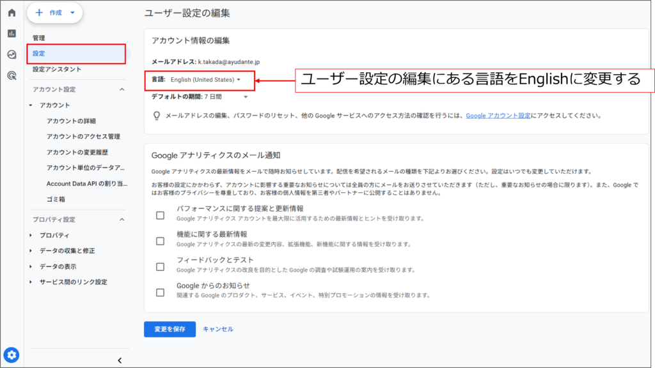Open the Advertising icon in left rail
This screenshot has height=368, width=655.
click(12, 75)
